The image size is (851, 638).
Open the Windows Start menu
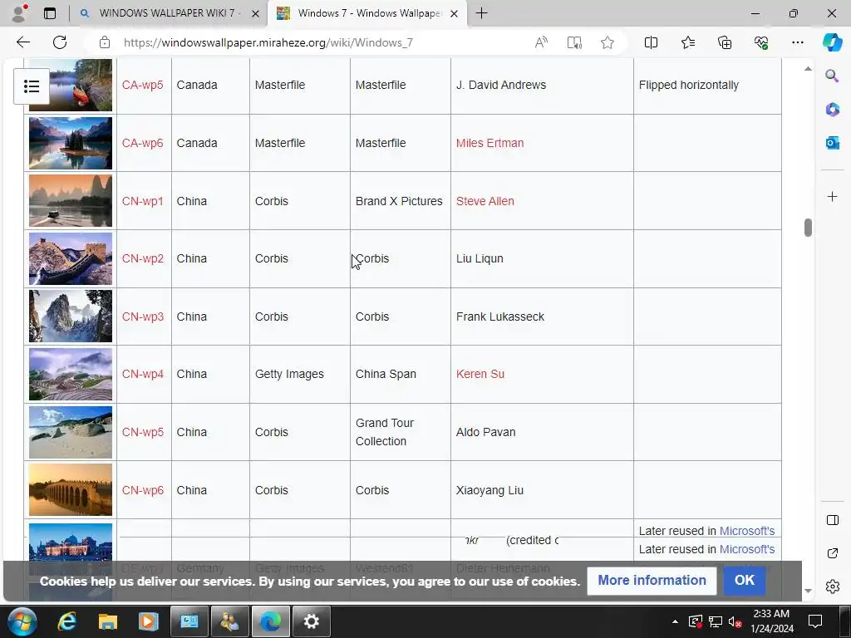pyautogui.click(x=22, y=621)
